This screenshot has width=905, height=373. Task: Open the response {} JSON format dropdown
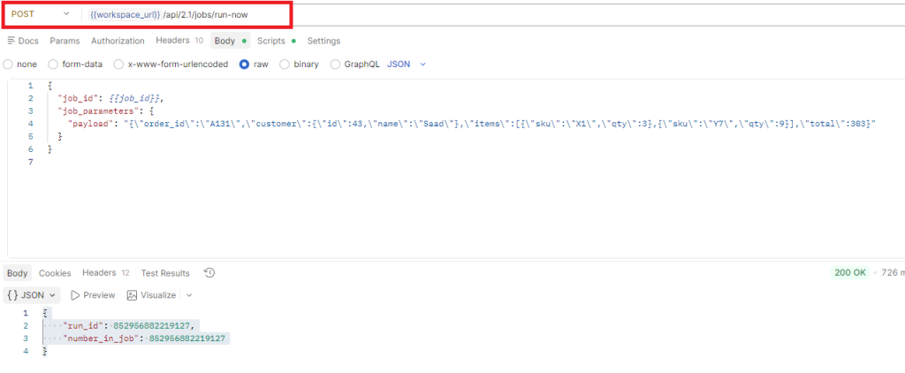pyautogui.click(x=32, y=295)
